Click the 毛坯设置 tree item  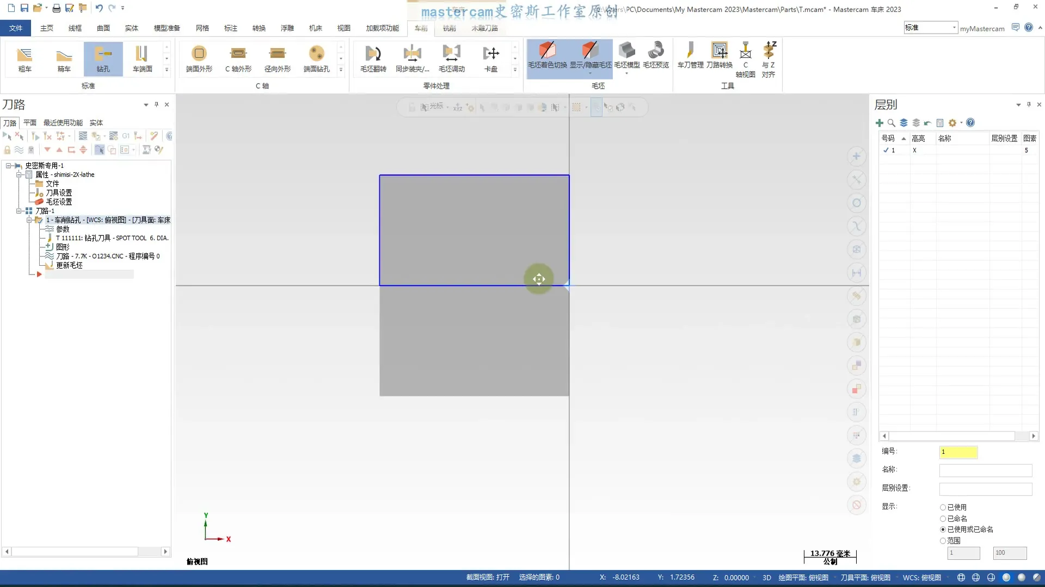59,202
